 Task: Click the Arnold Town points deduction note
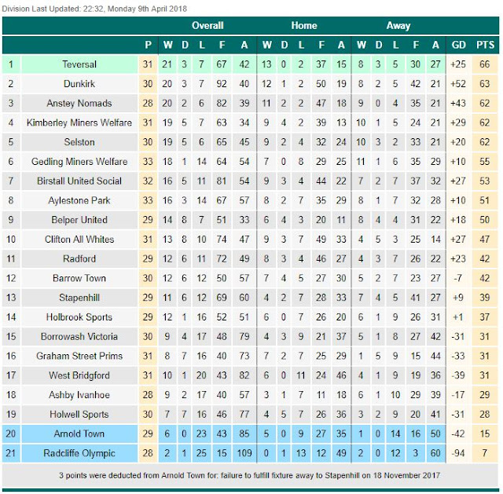pyautogui.click(x=251, y=476)
